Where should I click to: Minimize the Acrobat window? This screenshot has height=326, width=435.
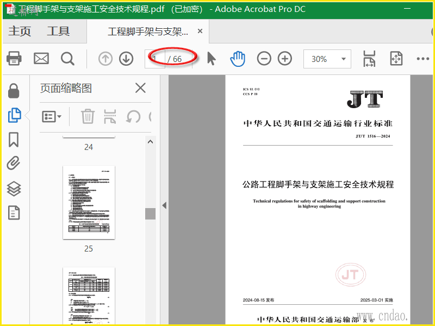pos(407,9)
